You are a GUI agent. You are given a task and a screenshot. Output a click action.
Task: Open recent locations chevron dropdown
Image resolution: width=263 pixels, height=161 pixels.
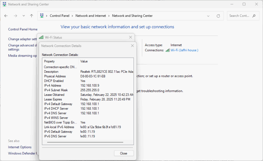click(24, 16)
